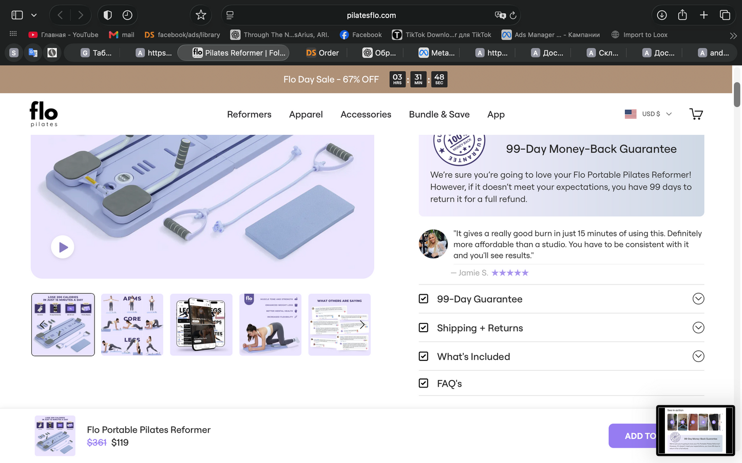This screenshot has width=742, height=463.
Task: Switch to the Таб... tab
Action: coord(96,52)
